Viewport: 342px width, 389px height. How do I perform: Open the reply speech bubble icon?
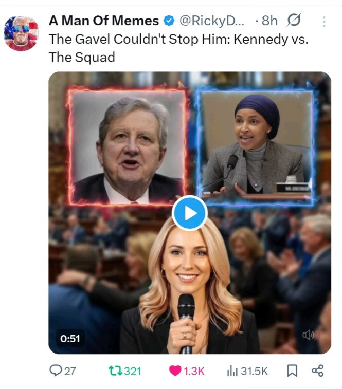[x=56, y=371]
